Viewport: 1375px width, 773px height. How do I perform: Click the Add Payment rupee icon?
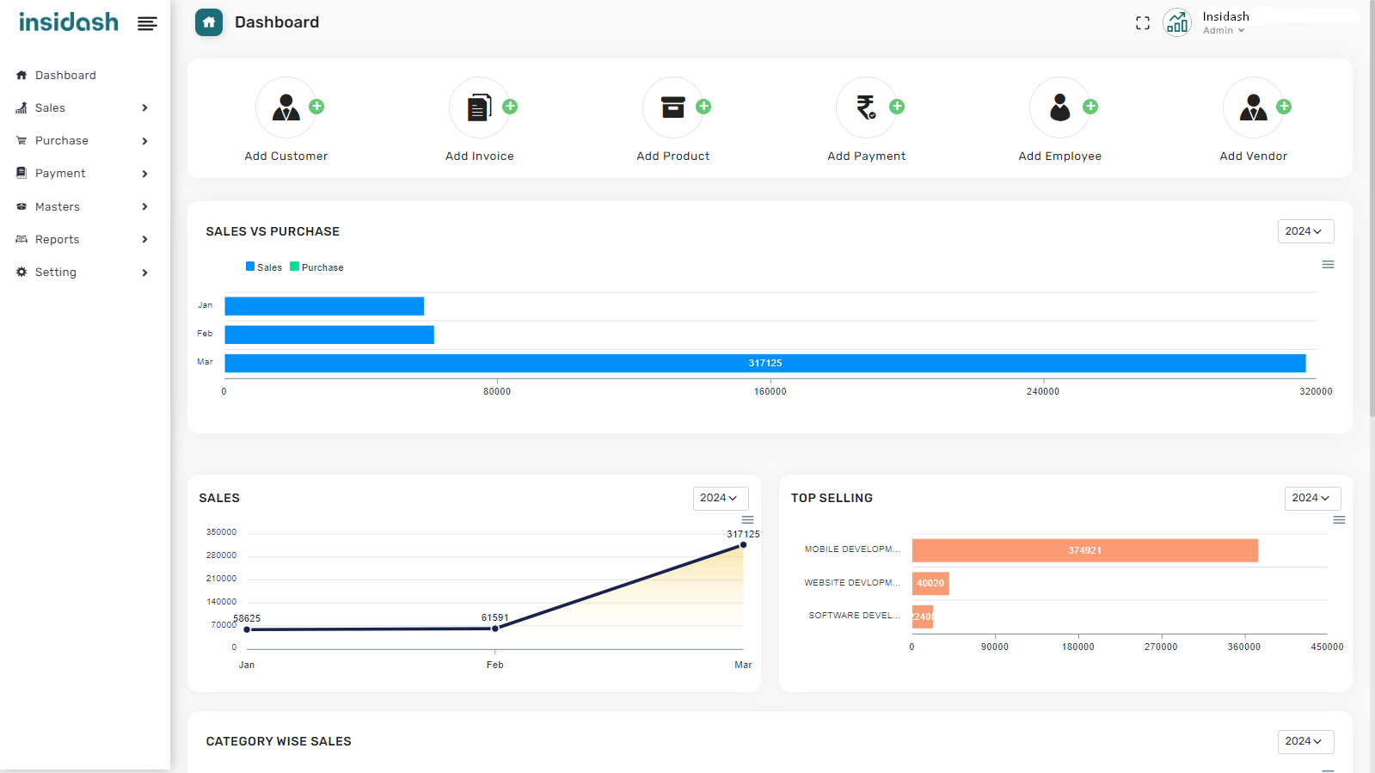tap(866, 107)
